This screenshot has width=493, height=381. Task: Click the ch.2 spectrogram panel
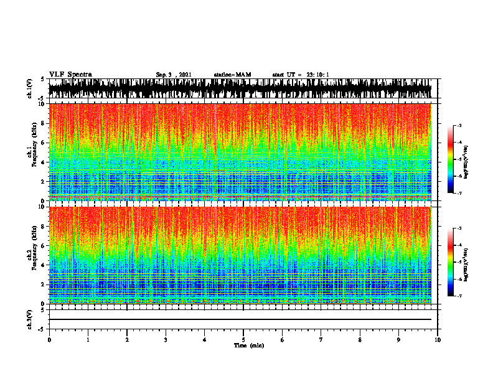point(240,255)
